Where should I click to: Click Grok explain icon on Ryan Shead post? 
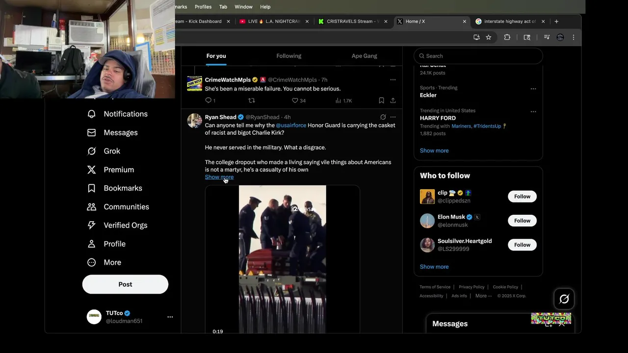pyautogui.click(x=383, y=117)
